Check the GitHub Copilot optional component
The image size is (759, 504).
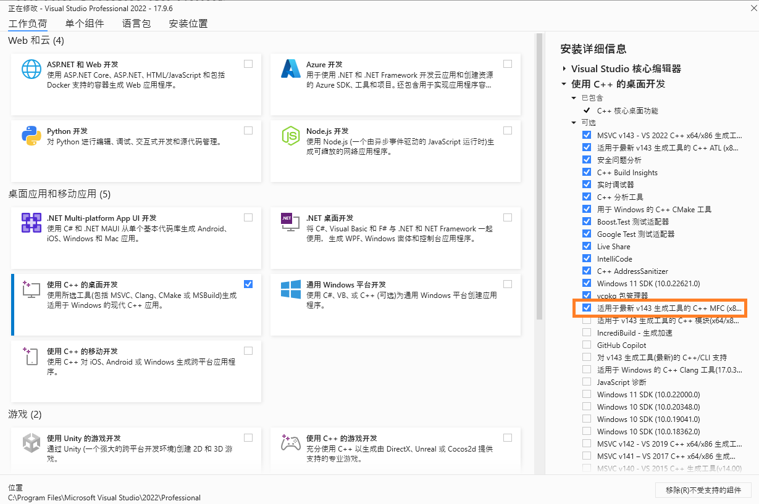(586, 345)
